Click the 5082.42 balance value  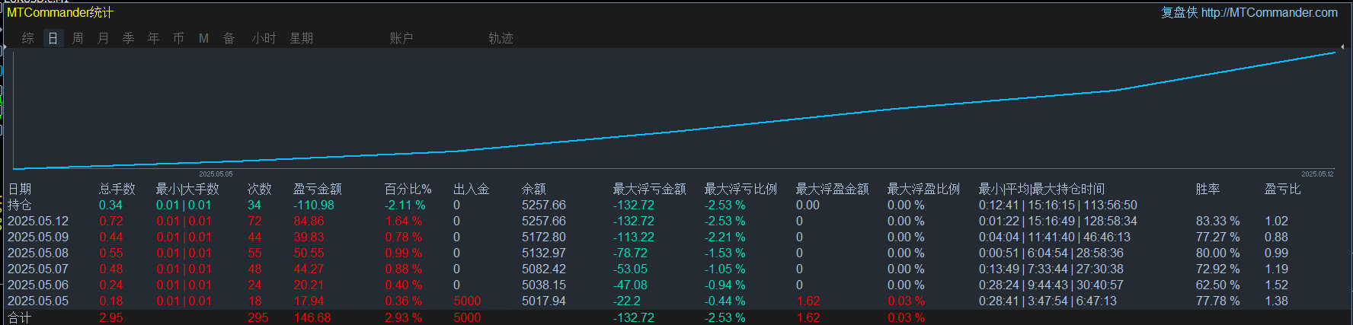tap(544, 269)
